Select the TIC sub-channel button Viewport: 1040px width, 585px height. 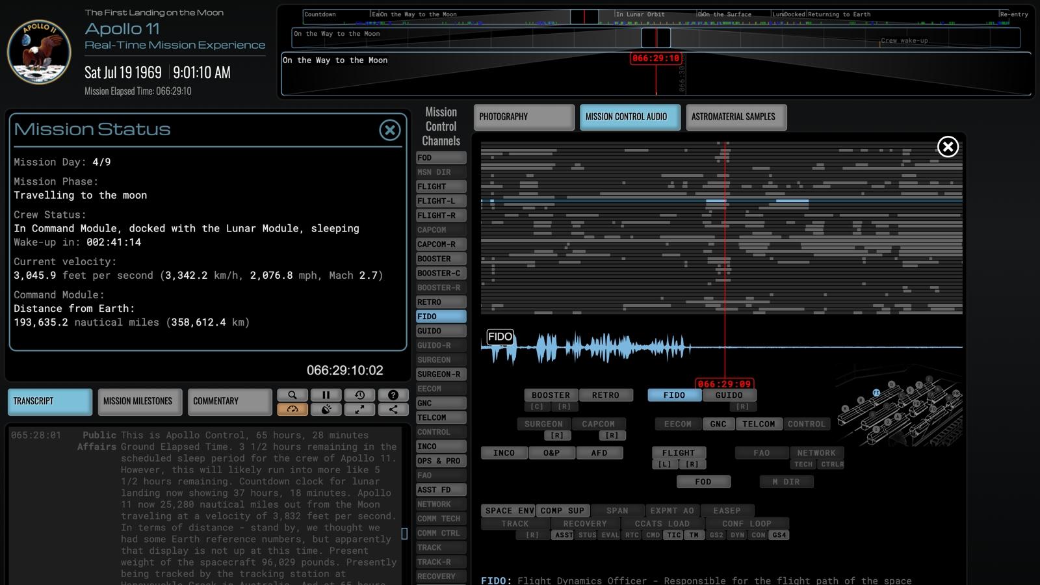coord(673,535)
